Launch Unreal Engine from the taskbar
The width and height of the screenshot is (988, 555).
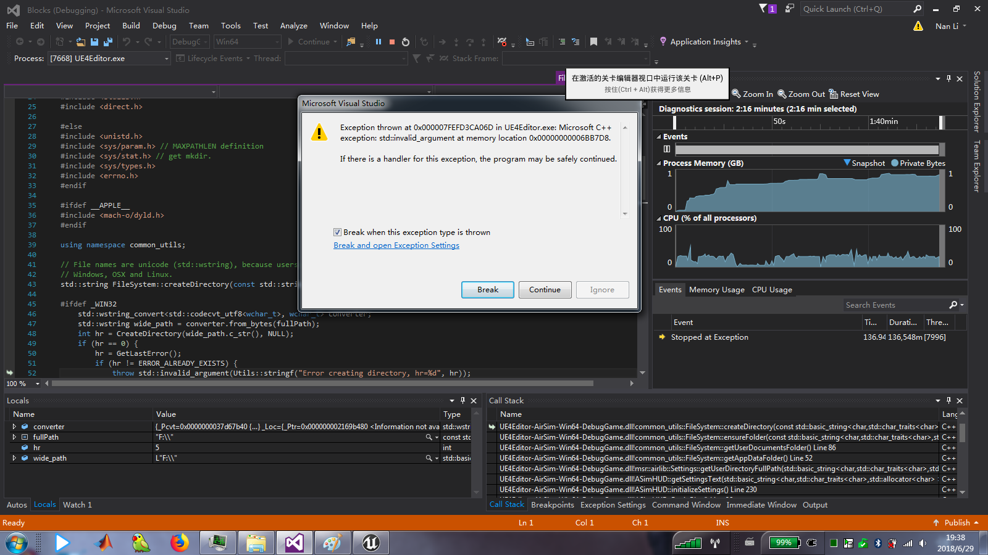371,543
